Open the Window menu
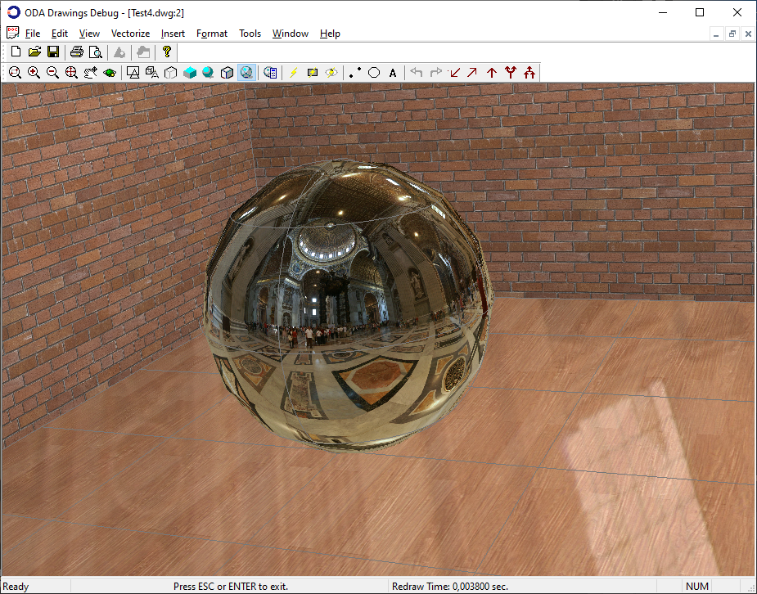This screenshot has height=594, width=757. 291,34
